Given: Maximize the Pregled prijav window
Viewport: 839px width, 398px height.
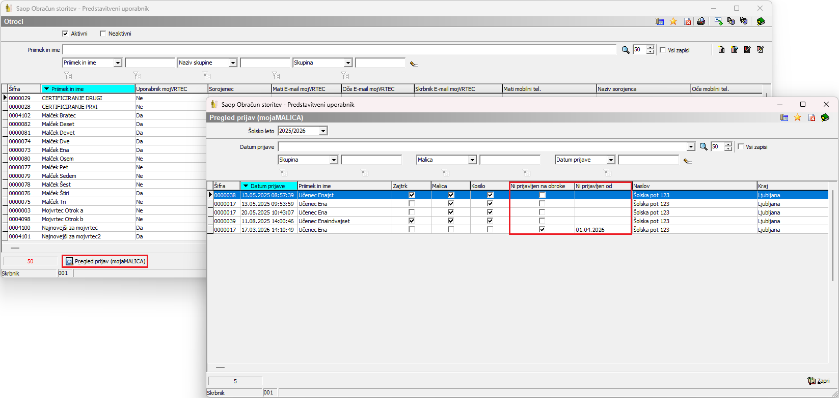Looking at the screenshot, I should click(803, 104).
